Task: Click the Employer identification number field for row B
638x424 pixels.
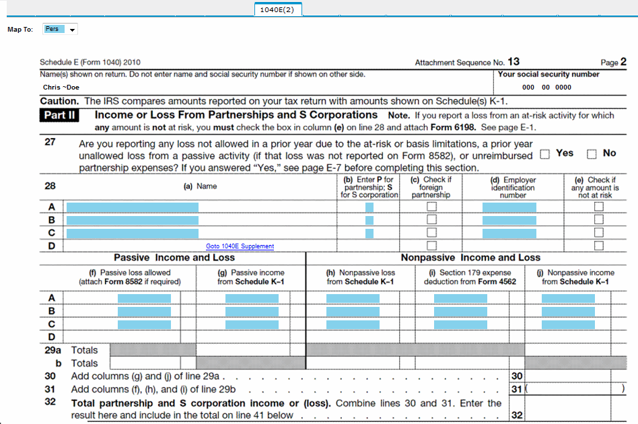Action: click(509, 221)
